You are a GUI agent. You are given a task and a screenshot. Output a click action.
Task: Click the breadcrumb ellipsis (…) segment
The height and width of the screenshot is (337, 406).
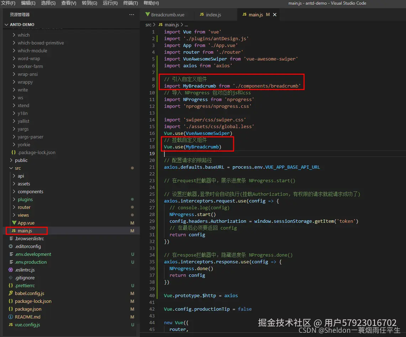tap(186, 25)
